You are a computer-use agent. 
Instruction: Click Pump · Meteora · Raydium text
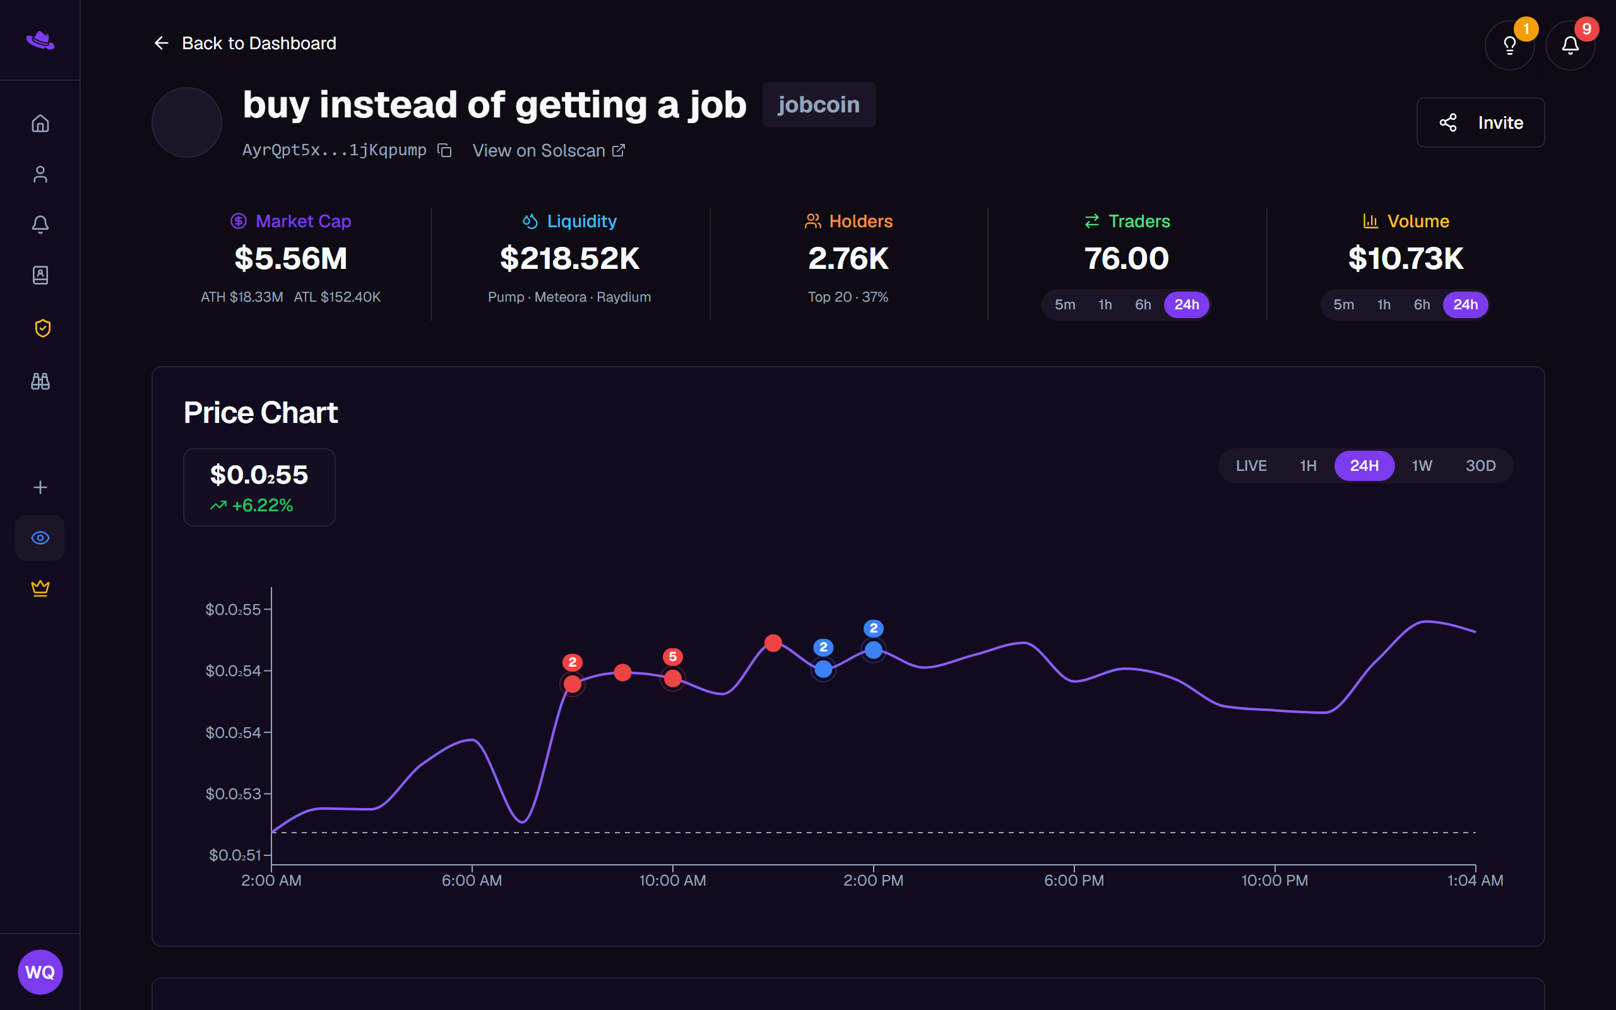(x=569, y=297)
